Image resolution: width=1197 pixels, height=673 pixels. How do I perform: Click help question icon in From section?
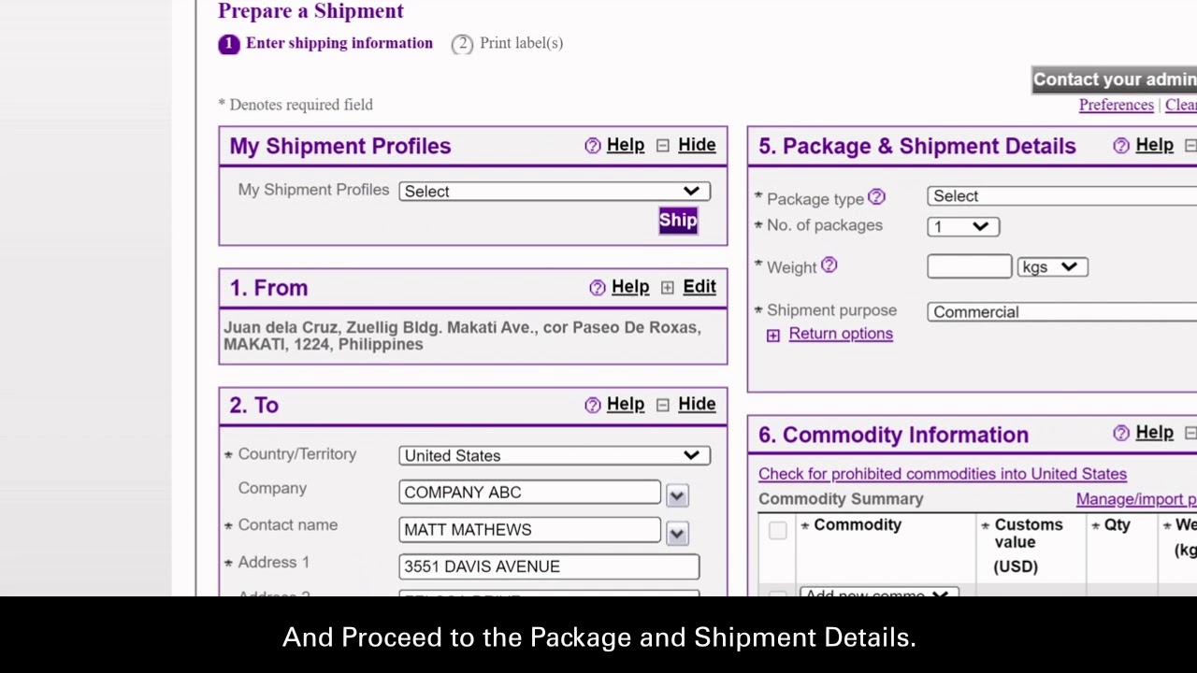point(597,288)
